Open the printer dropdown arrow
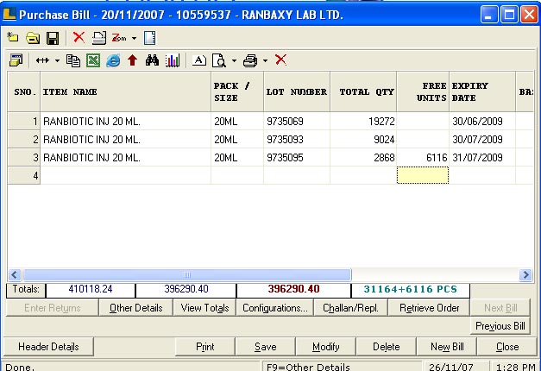Image resolution: width=541 pixels, height=371 pixels. point(265,60)
